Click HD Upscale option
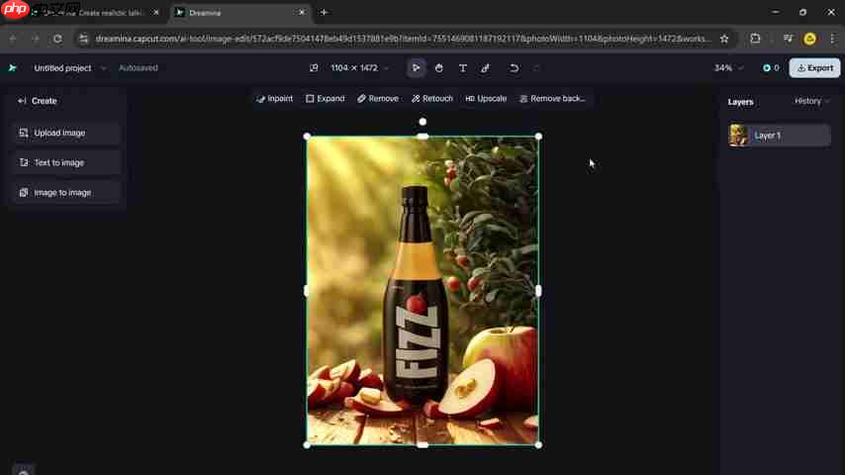This screenshot has width=845, height=475. pos(486,99)
